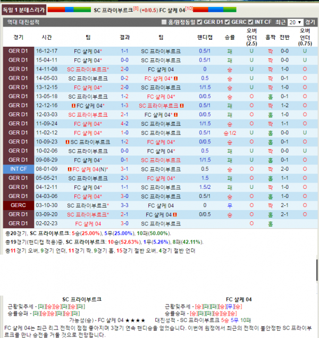
Task: Click FC 샬케 04(N) team on 08-01-09 row
Action: (x=90, y=169)
